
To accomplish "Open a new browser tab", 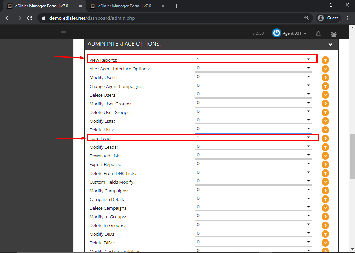I will pos(177,6).
